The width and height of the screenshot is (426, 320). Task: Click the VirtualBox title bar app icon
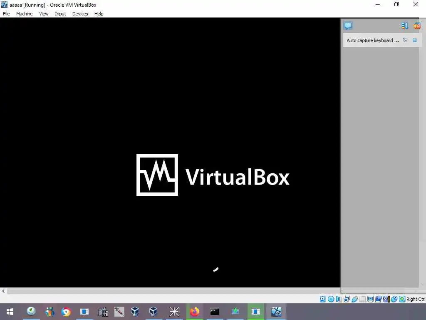tap(4, 4)
